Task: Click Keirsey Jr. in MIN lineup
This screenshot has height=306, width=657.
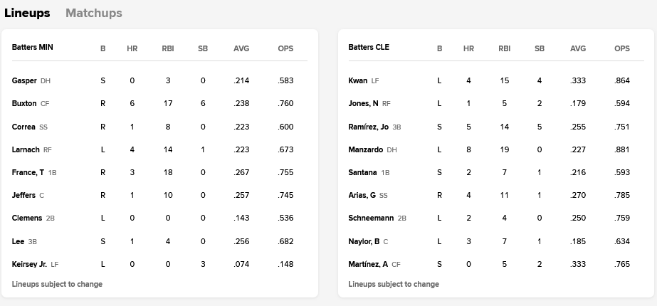Action: click(29, 264)
